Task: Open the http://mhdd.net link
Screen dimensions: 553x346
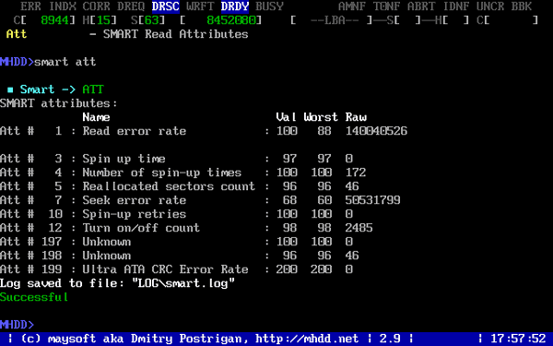Action: [x=307, y=339]
